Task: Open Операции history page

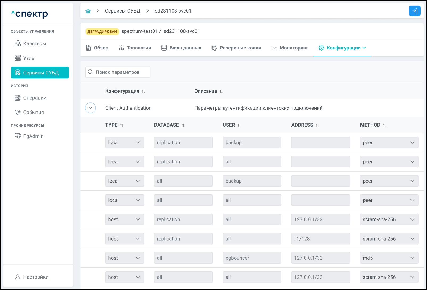Action: point(35,98)
